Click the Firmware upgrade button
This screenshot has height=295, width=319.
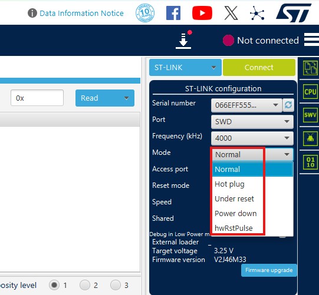[269, 270]
